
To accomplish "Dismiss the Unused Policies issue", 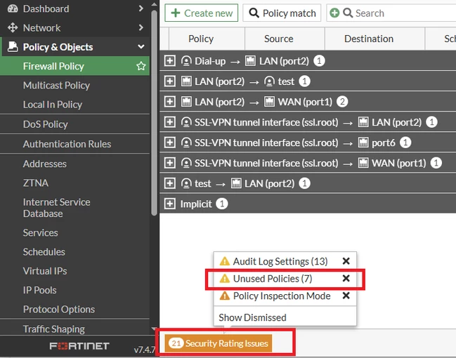I will pos(346,279).
